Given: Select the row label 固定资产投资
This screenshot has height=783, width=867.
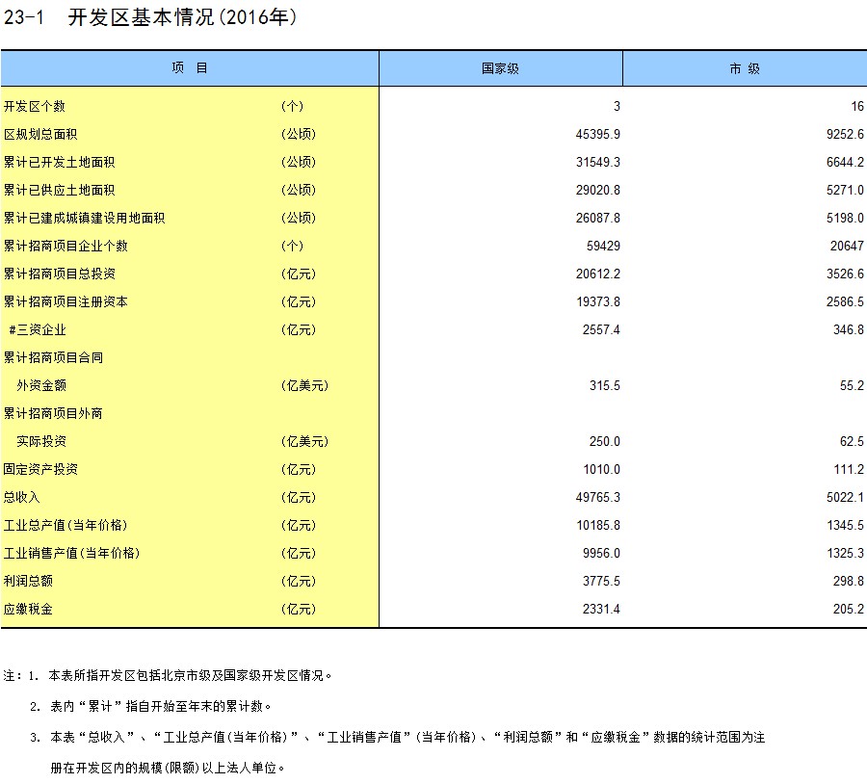Looking at the screenshot, I should [40, 469].
